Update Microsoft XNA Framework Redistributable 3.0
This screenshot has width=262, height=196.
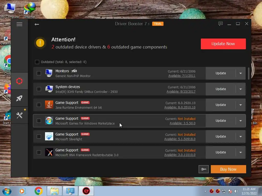tap(221, 152)
